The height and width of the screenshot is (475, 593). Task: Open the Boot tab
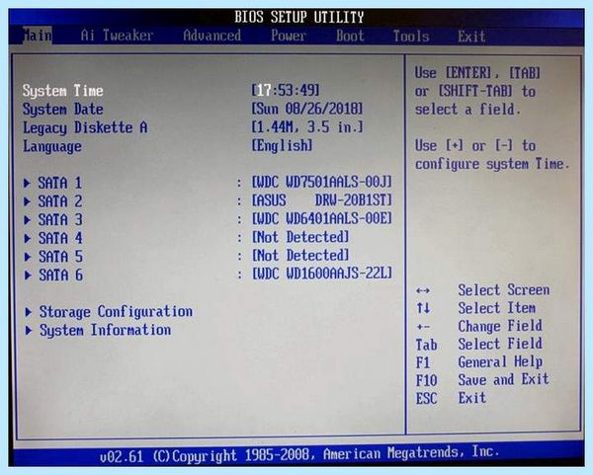tap(350, 36)
